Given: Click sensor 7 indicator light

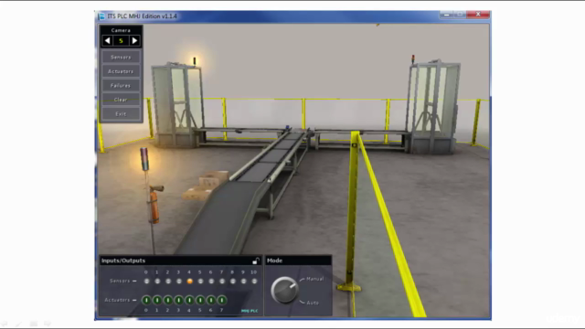Looking at the screenshot, I should (x=222, y=281).
